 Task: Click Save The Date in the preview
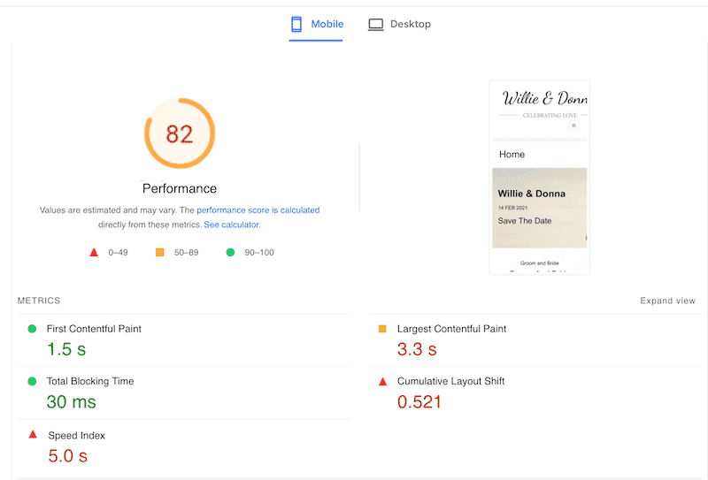(x=525, y=221)
